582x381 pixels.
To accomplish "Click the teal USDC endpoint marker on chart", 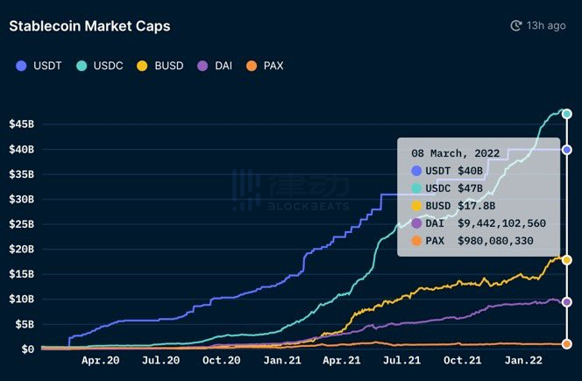I will 567,114.
